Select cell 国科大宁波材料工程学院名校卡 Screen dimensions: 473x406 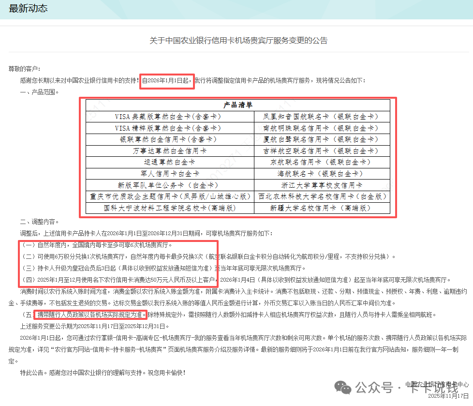170,208
